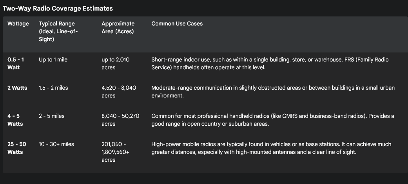Select the "up to 2,010 acres" cell
This screenshot has height=184, width=408.
116,63
